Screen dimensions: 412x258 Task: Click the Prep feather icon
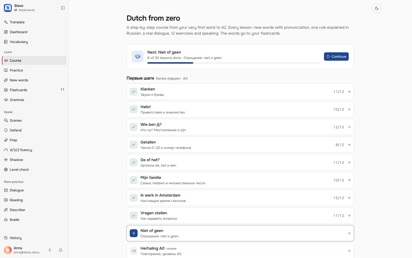coord(6,140)
